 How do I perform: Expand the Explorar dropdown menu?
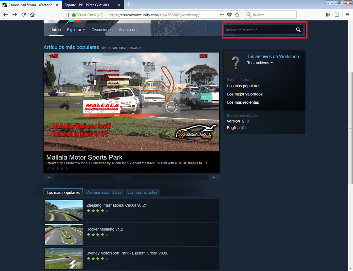point(76,30)
